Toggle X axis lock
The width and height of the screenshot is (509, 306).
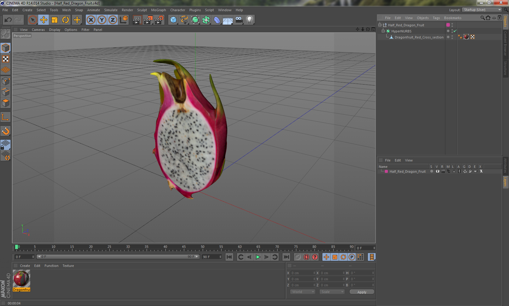point(91,20)
